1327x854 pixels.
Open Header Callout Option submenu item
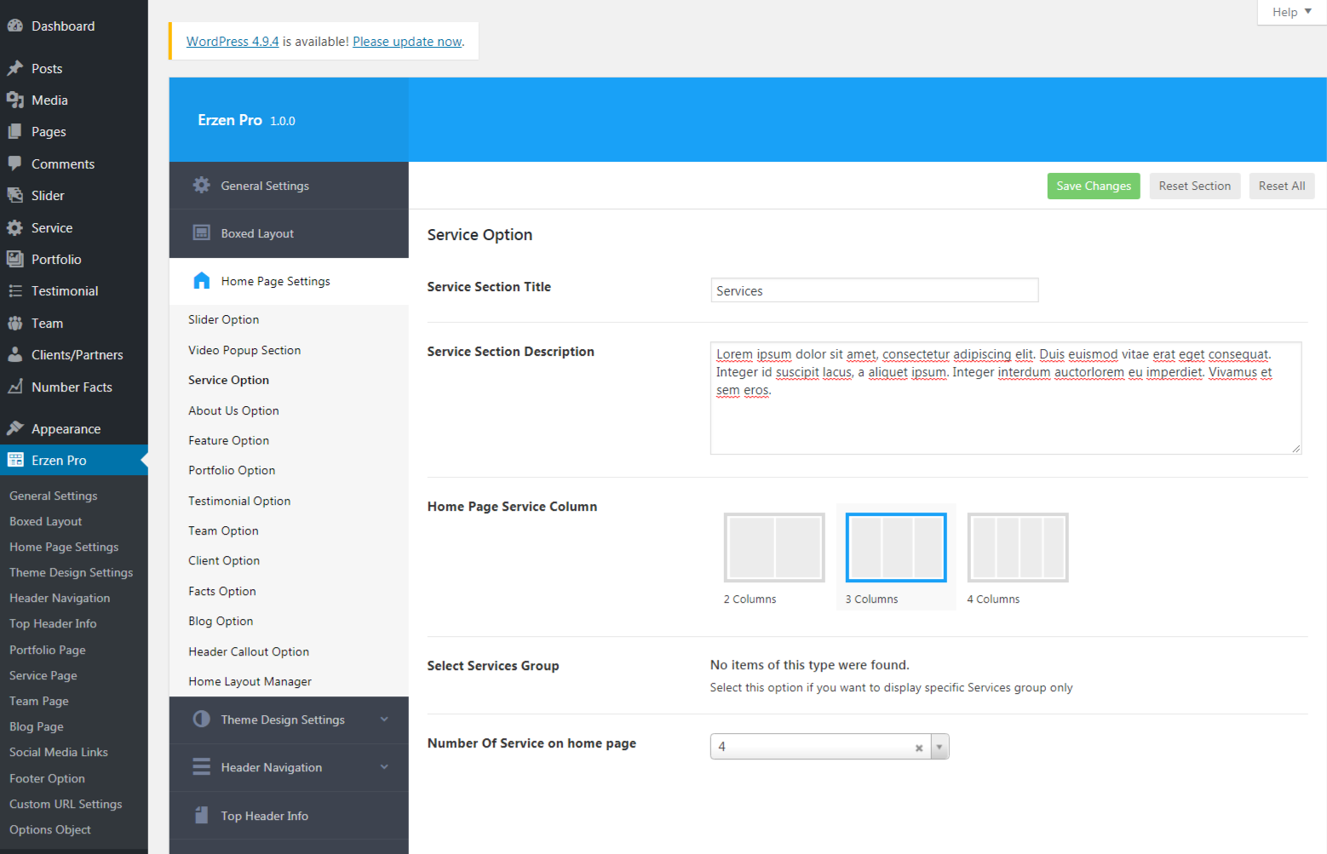pos(249,651)
